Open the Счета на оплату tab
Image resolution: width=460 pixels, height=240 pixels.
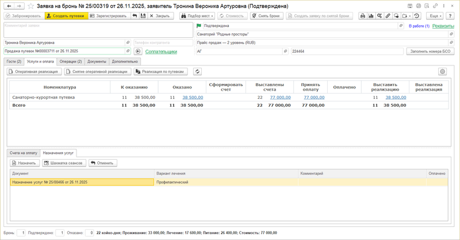[24, 153]
